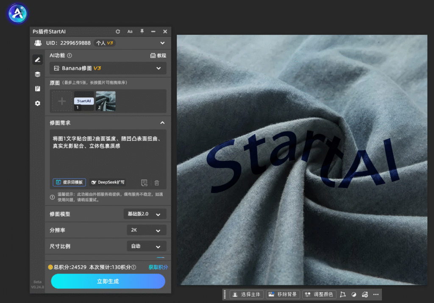Expand the UID account dropdown

[162, 43]
